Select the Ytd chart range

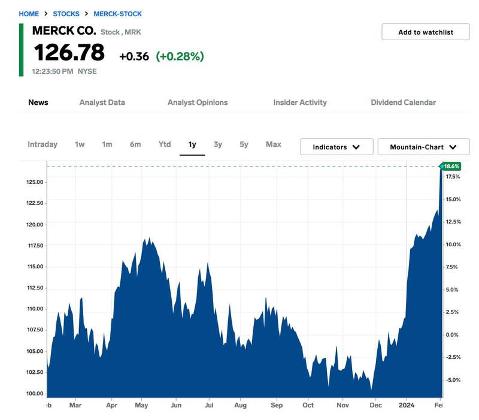click(165, 144)
